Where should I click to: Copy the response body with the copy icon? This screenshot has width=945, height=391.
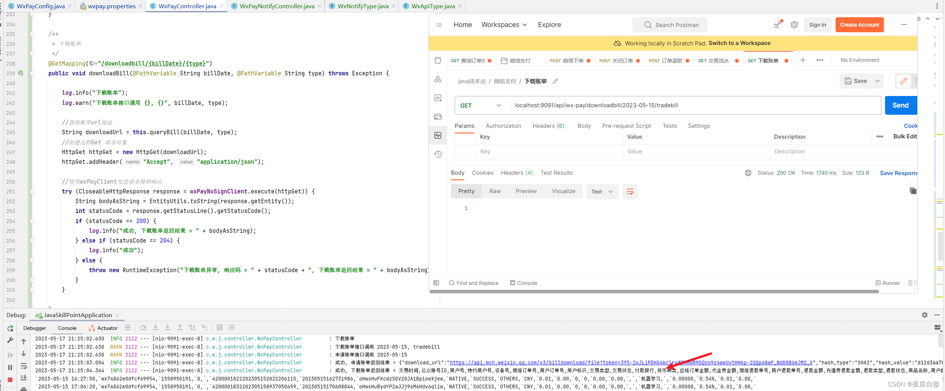[913, 191]
